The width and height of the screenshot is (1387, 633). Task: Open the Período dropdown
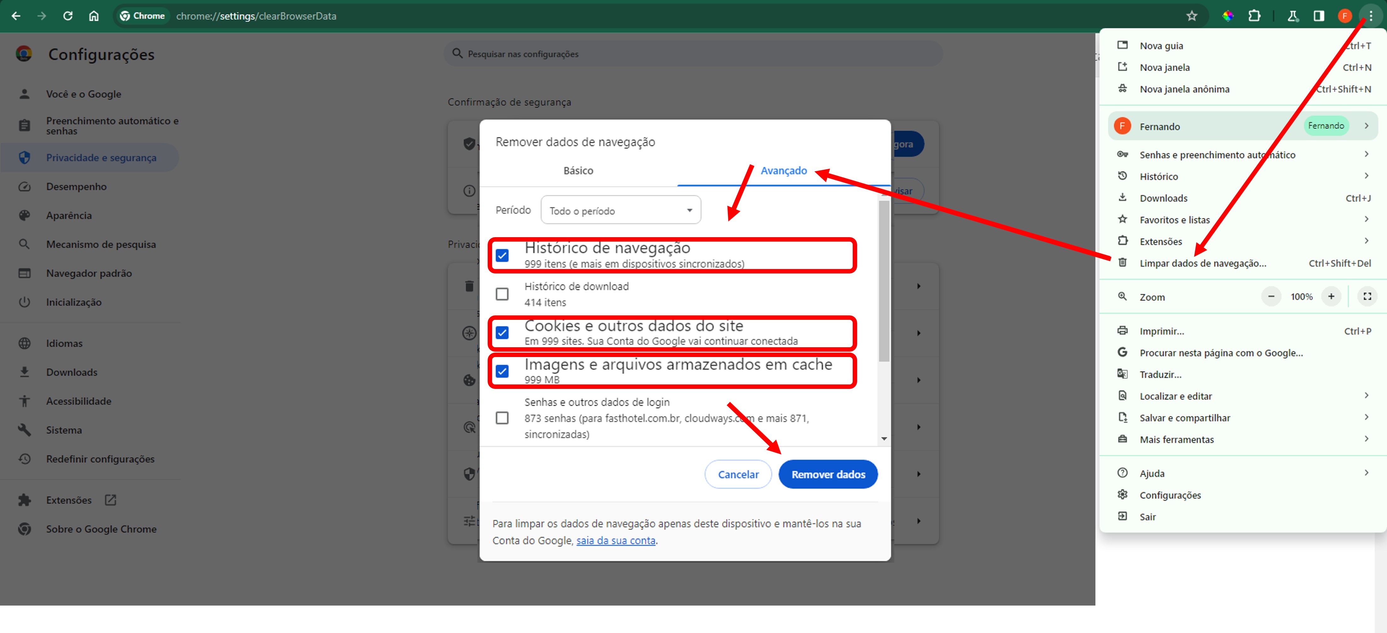(620, 210)
